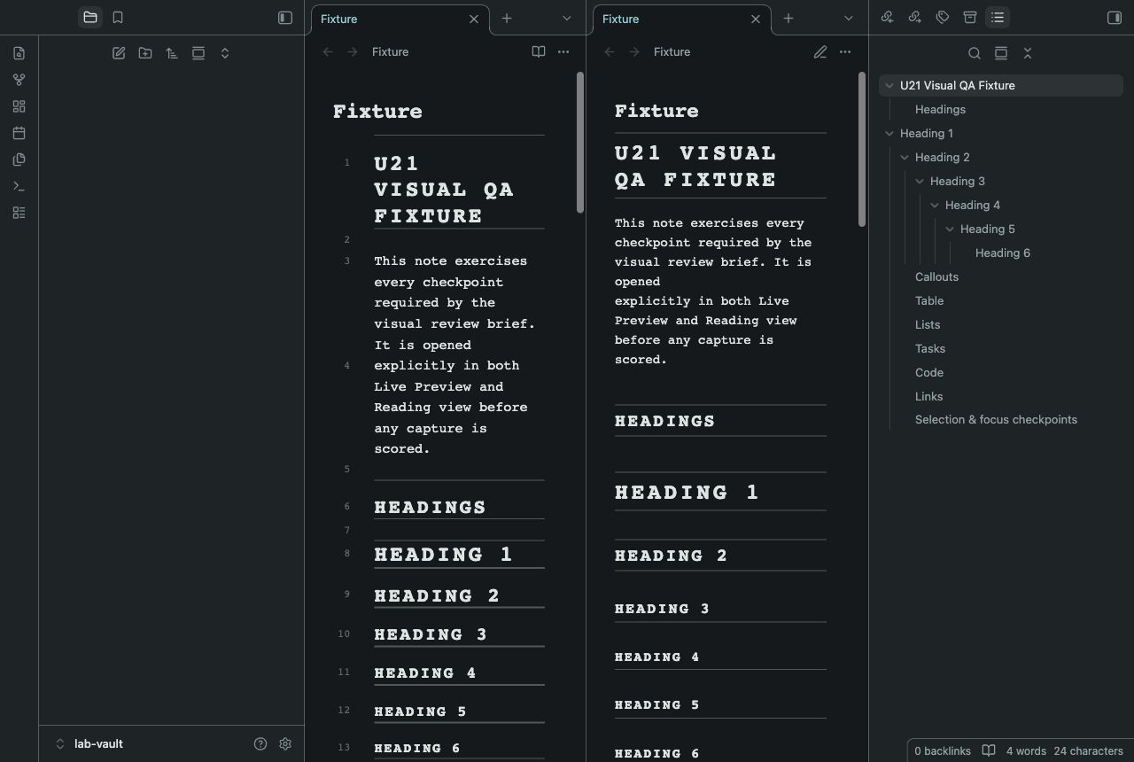The width and height of the screenshot is (1134, 762).
Task: Open more options menu in right pane
Action: click(x=845, y=52)
